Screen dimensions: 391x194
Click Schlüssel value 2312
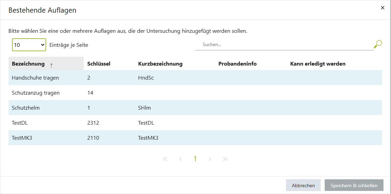pos(93,123)
